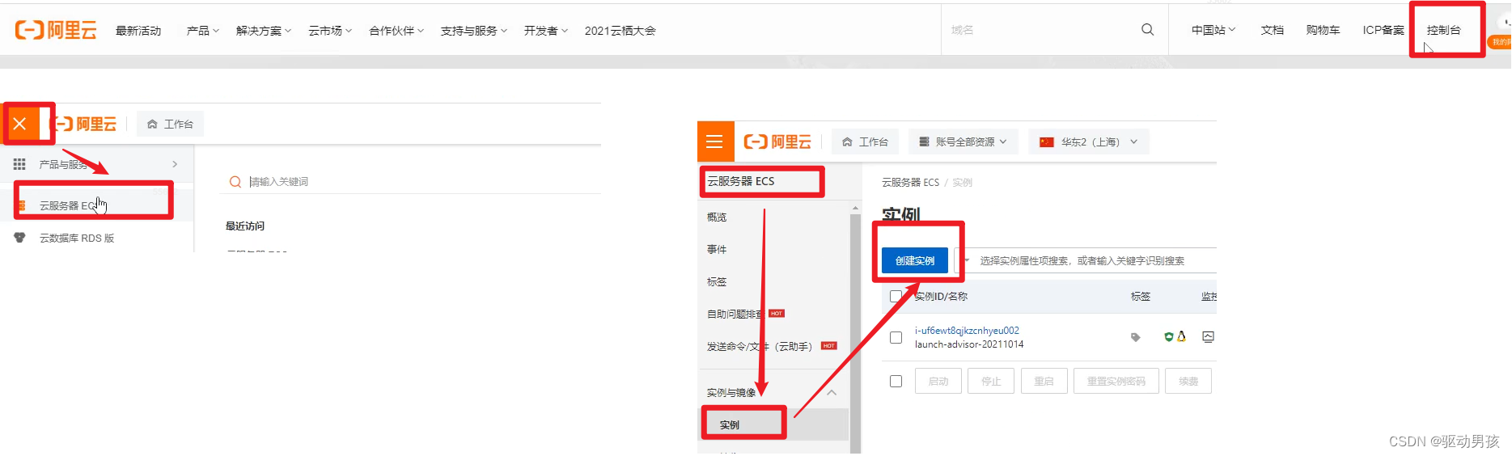Open the 购物车 shopping cart link
Screen dimensions: 1512x456
[x=1324, y=30]
